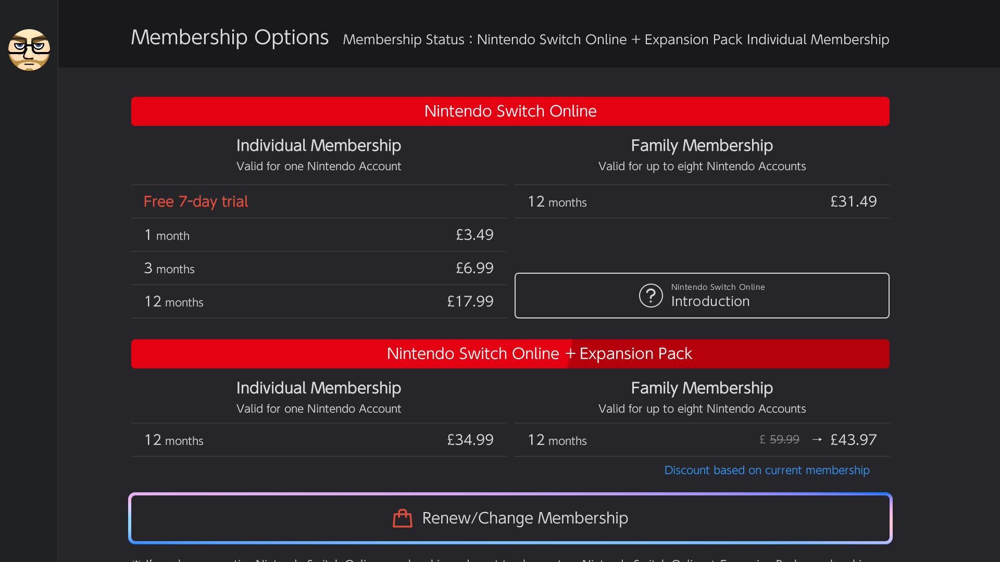
Task: Click Valid for up to eight Nintendo Accounts text
Action: pyautogui.click(x=702, y=166)
